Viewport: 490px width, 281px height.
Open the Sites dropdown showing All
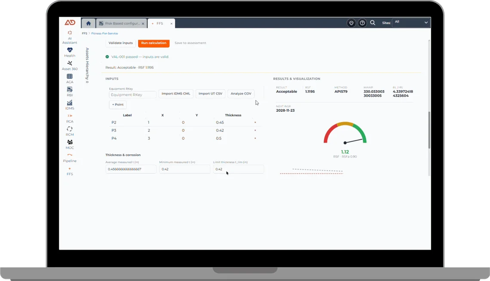[411, 22]
